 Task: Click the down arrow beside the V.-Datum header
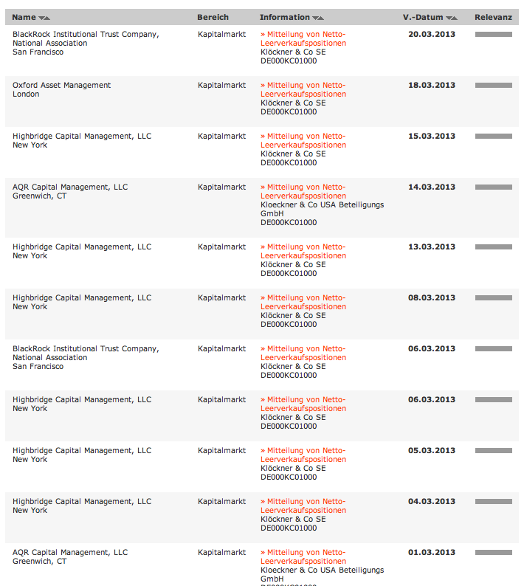point(448,18)
